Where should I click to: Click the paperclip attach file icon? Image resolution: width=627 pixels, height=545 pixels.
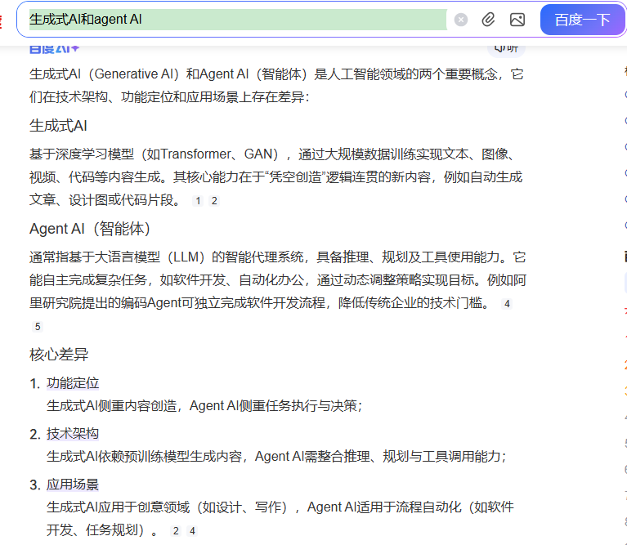(488, 20)
